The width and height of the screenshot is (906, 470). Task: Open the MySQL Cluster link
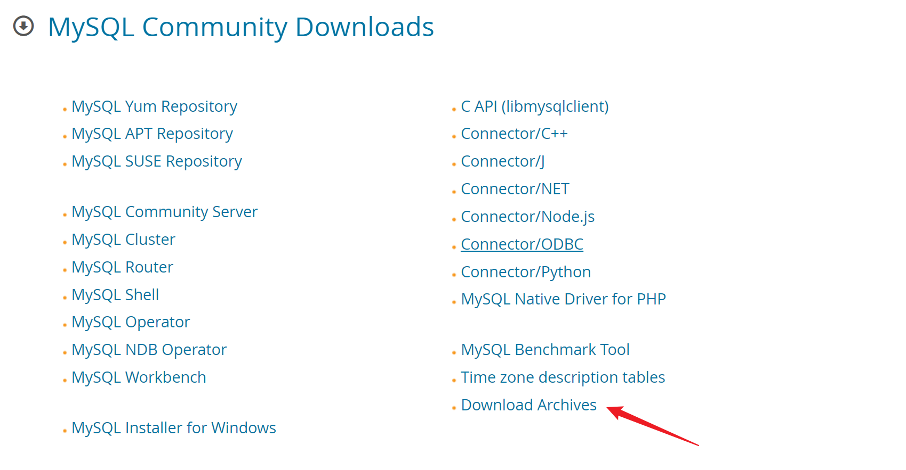(123, 240)
